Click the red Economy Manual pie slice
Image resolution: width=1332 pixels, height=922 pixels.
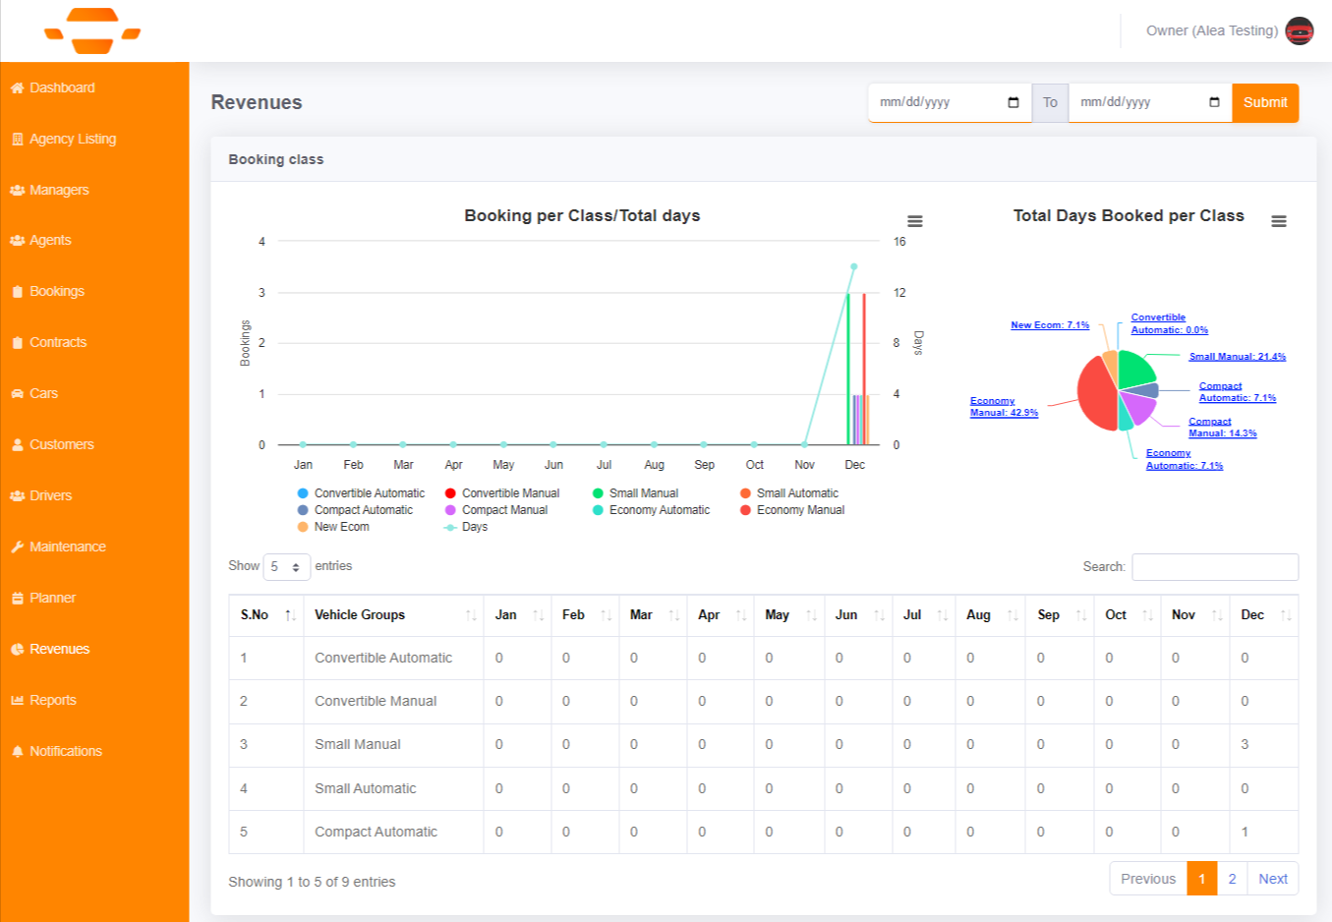[1095, 393]
